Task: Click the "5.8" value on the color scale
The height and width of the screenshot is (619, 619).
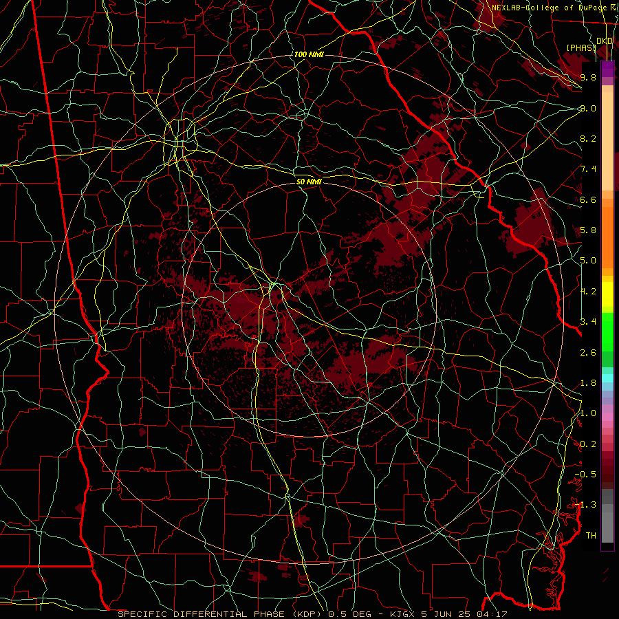Action: 588,230
